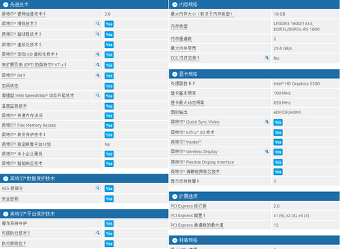This screenshot has width=340, height=249.
Task: Open magnifier icon for Wireless Display row
Action: point(267,151)
